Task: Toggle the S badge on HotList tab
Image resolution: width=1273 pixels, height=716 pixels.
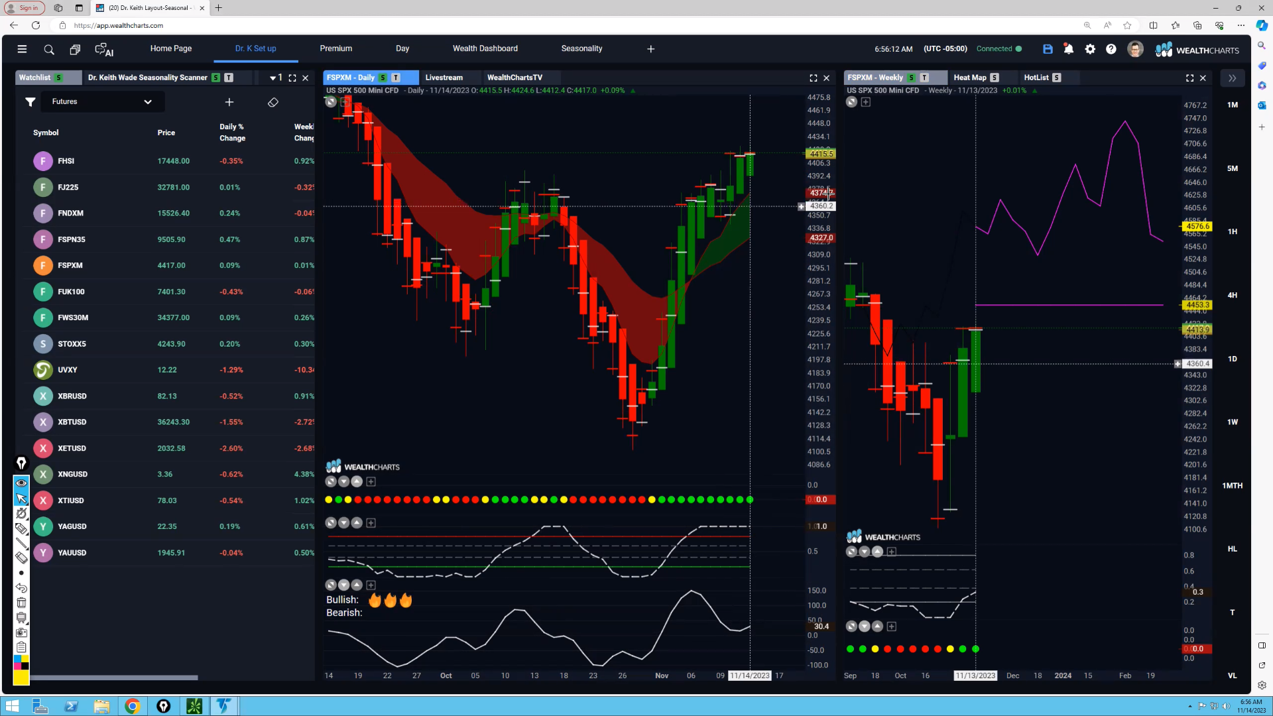Action: tap(1057, 78)
